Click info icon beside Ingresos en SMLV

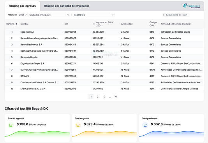93,24
